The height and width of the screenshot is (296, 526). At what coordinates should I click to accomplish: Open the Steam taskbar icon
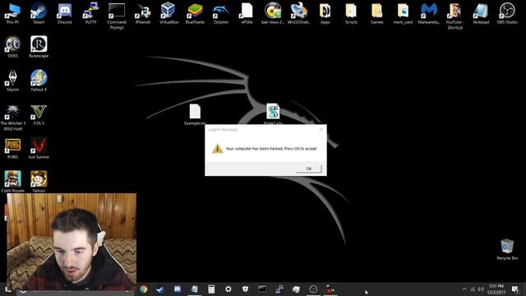coord(160,289)
